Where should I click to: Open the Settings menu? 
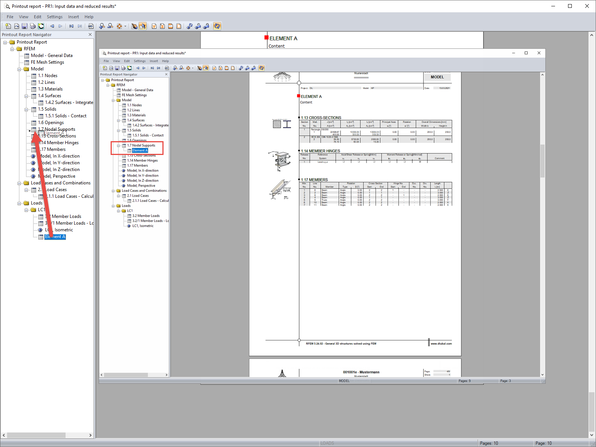[55, 17]
